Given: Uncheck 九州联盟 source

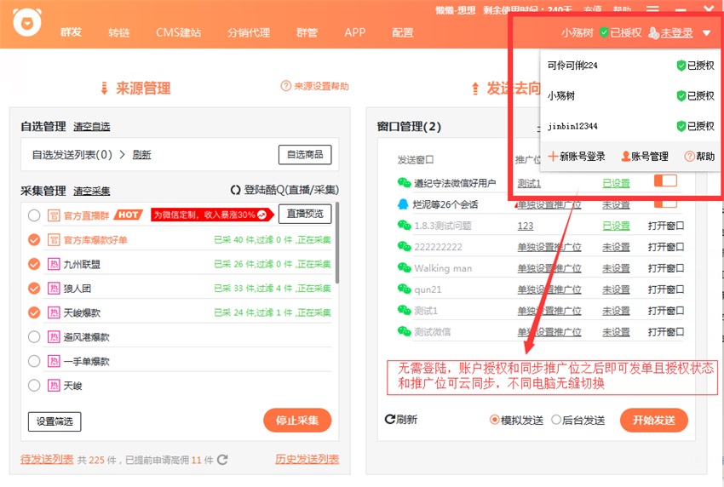Looking at the screenshot, I should coord(34,264).
